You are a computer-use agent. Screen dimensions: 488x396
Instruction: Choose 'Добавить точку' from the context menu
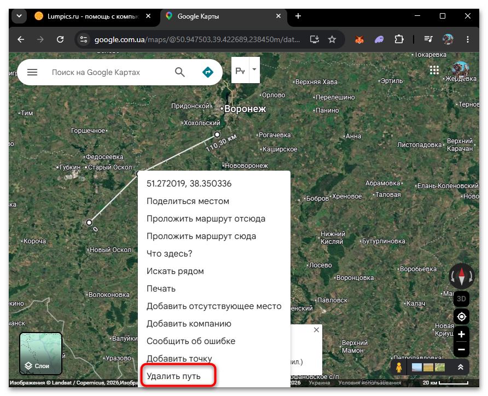[179, 359]
